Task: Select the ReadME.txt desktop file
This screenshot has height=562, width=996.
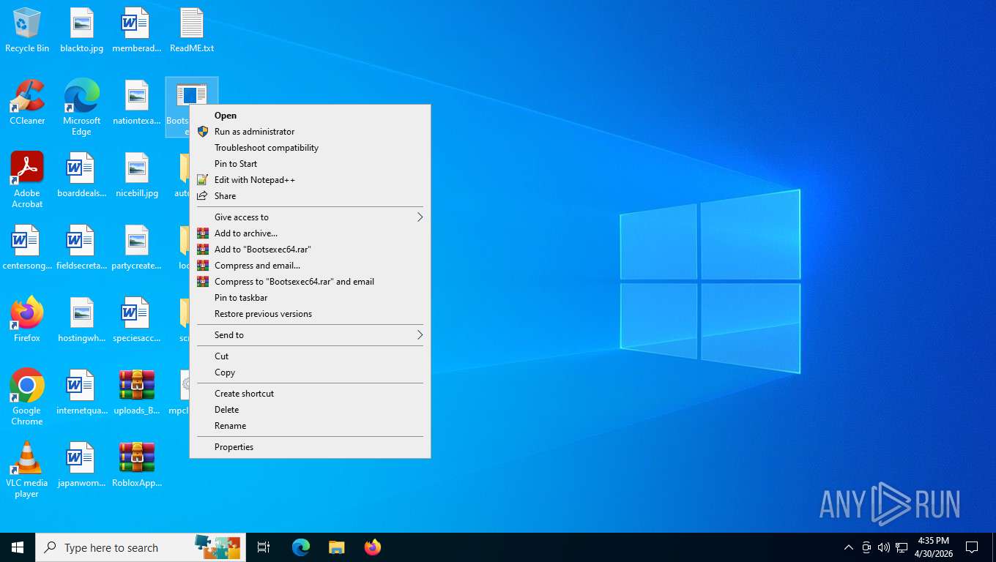Action: pyautogui.click(x=192, y=31)
